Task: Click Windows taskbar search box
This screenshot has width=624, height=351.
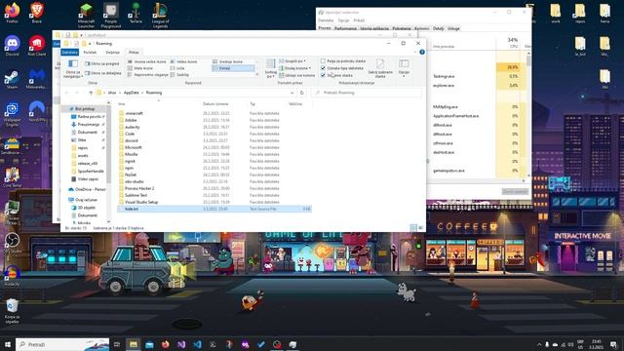Action: click(x=62, y=344)
